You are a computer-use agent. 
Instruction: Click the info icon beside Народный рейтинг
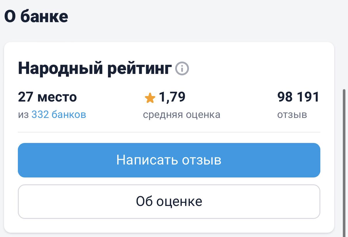[182, 69]
